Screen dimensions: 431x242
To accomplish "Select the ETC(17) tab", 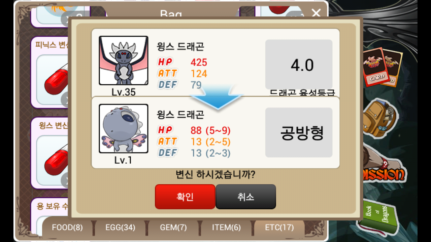I will pos(279,228).
